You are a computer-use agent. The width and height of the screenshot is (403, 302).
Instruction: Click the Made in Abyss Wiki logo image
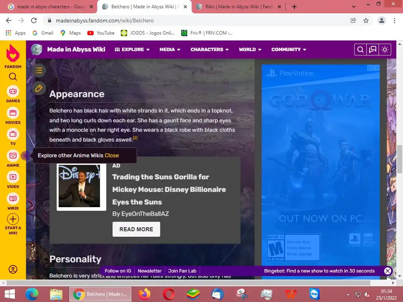click(x=37, y=49)
